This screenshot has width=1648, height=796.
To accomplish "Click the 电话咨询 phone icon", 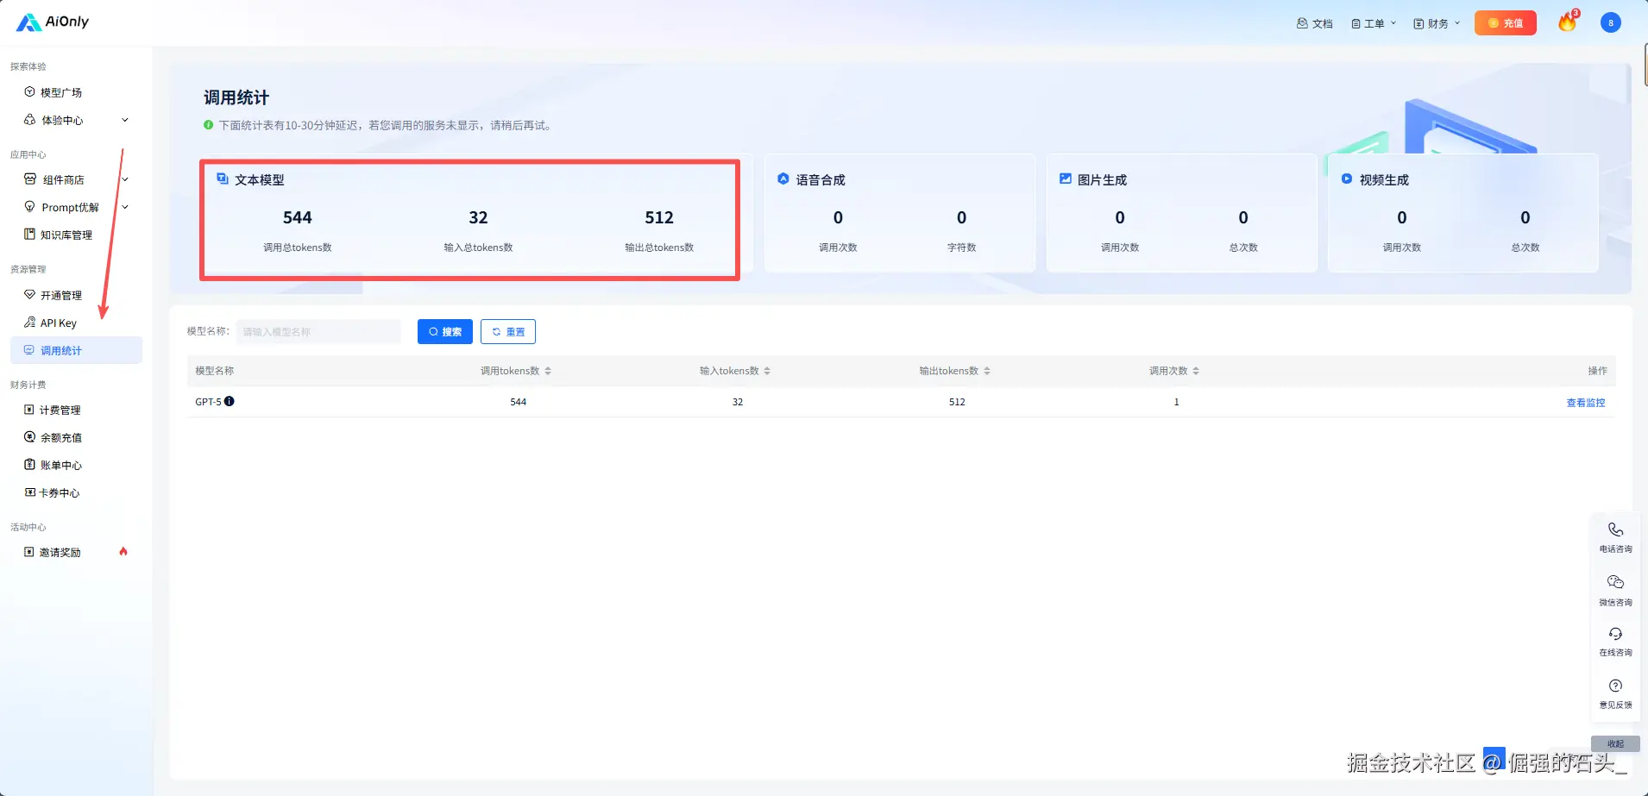I will pos(1616,530).
